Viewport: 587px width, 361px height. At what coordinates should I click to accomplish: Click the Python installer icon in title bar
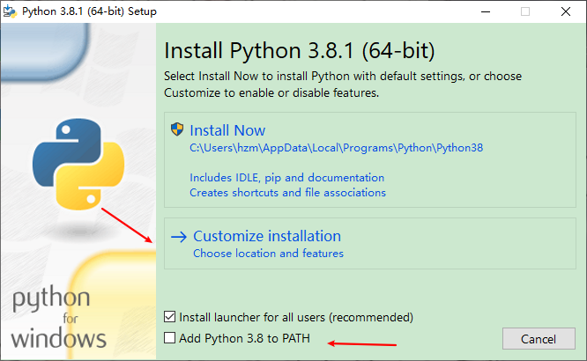(10, 11)
